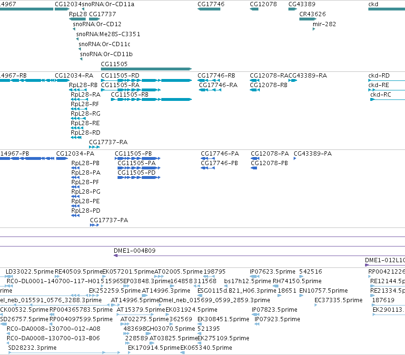The height and width of the screenshot is (355, 405).
Task: Click the EK252259.5prime EST label
Action: click(115, 291)
